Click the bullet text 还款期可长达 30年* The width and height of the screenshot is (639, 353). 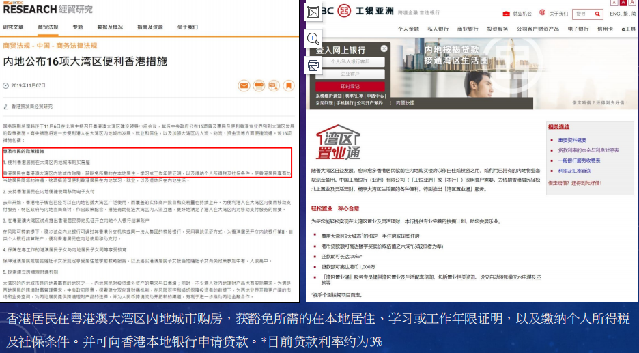pyautogui.click(x=341, y=257)
